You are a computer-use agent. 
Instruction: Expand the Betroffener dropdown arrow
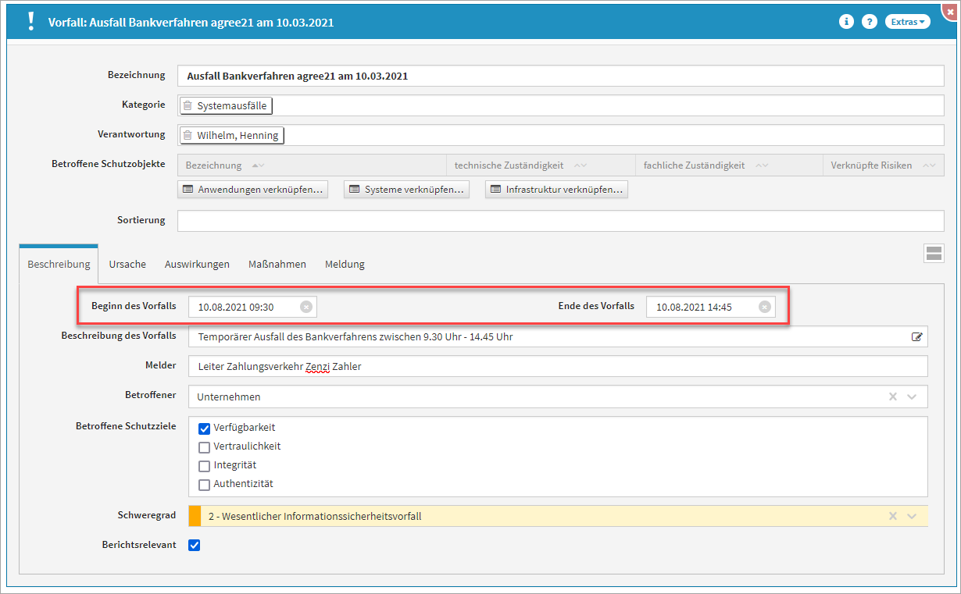(x=911, y=397)
